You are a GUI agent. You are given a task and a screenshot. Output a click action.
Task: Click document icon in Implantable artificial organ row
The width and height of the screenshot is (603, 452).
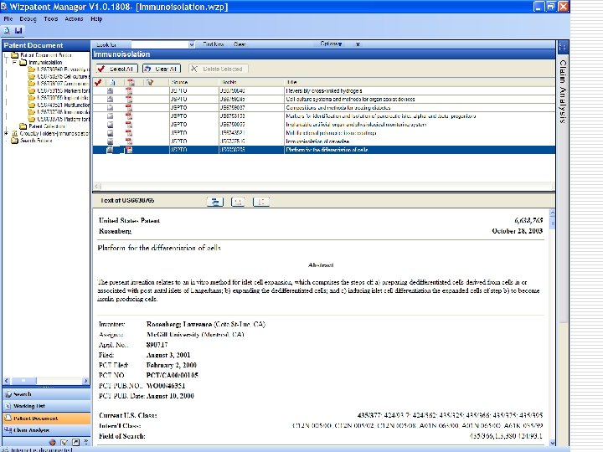[x=110, y=125]
